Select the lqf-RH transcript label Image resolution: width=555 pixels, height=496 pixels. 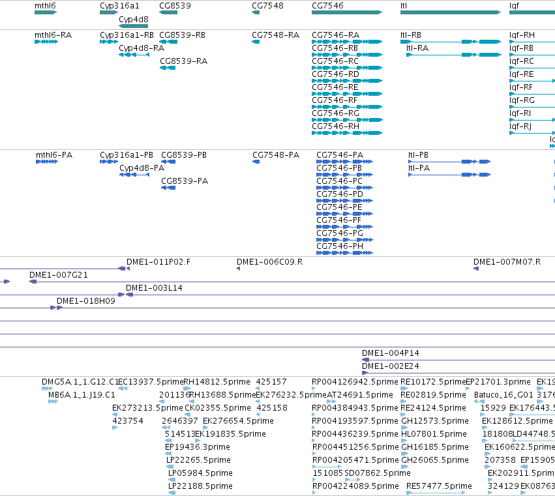(522, 35)
